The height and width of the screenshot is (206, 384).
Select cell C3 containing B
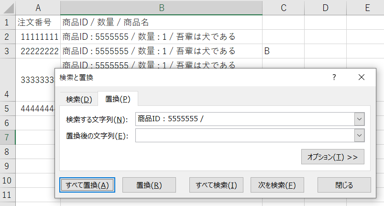click(283, 51)
